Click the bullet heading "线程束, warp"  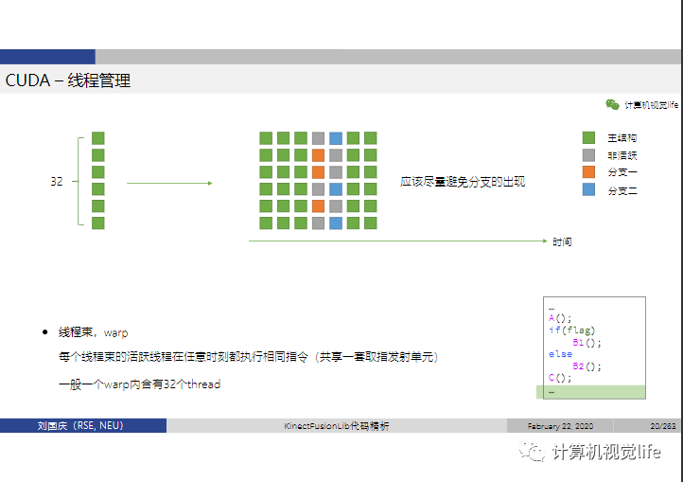pyautogui.click(x=94, y=332)
